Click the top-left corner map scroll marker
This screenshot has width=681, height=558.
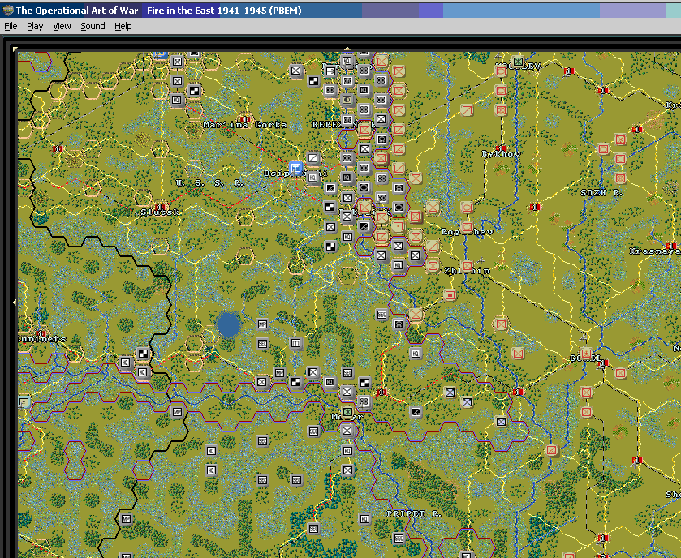[x=15, y=49]
